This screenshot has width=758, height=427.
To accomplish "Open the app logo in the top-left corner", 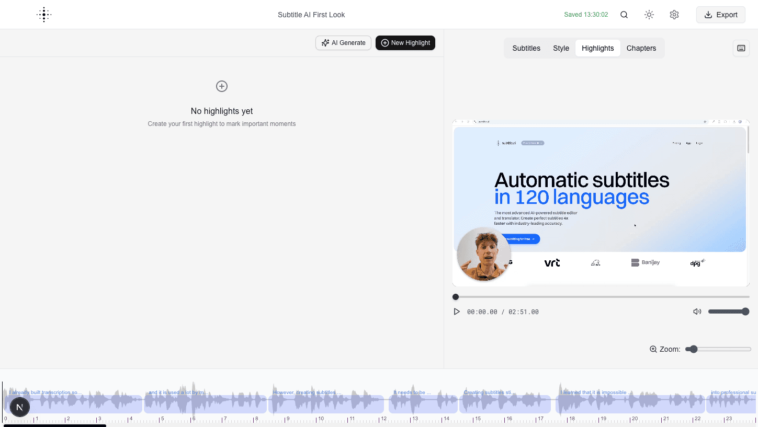I will pyautogui.click(x=44, y=14).
